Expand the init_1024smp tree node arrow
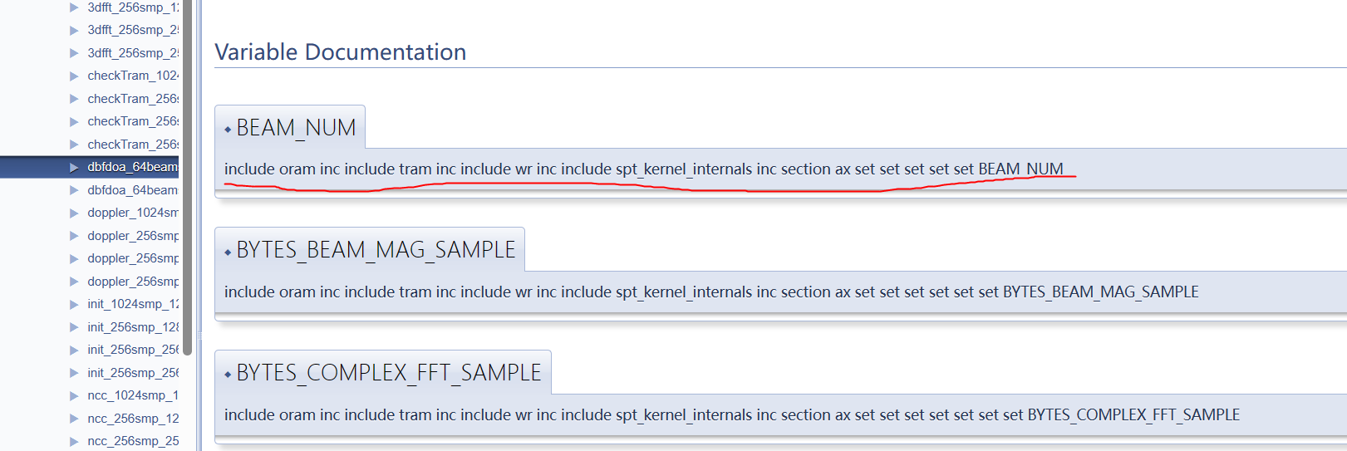Image resolution: width=1347 pixels, height=451 pixels. click(74, 305)
